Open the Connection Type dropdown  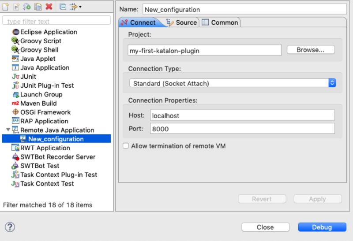[233, 83]
